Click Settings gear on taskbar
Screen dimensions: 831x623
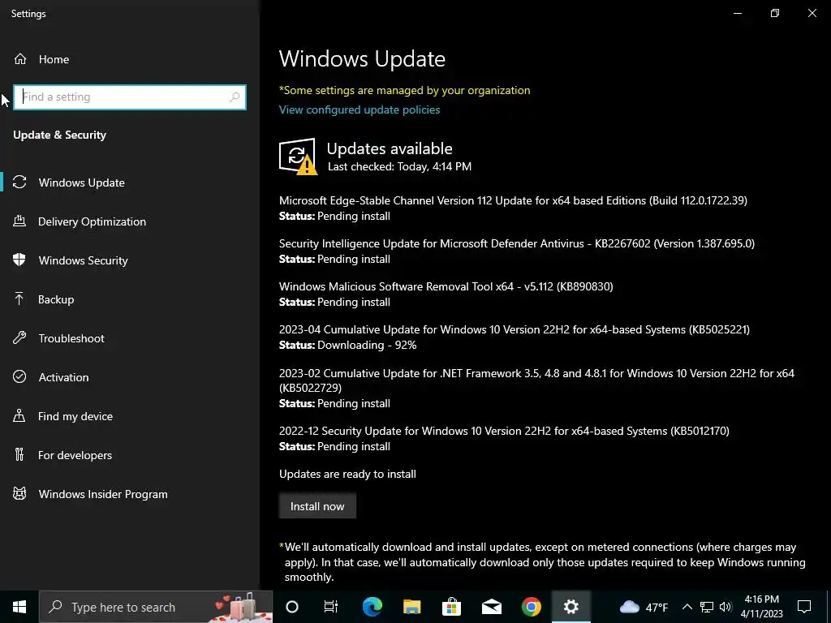[x=571, y=607]
